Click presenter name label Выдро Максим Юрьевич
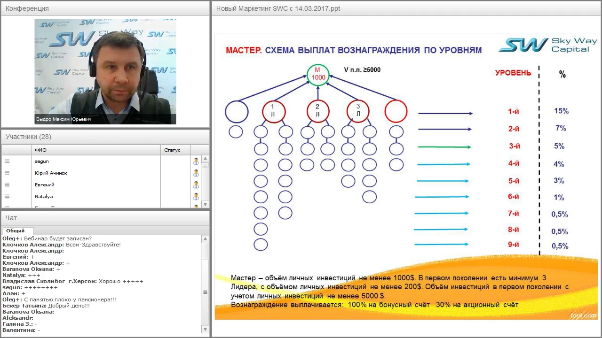 click(x=63, y=119)
